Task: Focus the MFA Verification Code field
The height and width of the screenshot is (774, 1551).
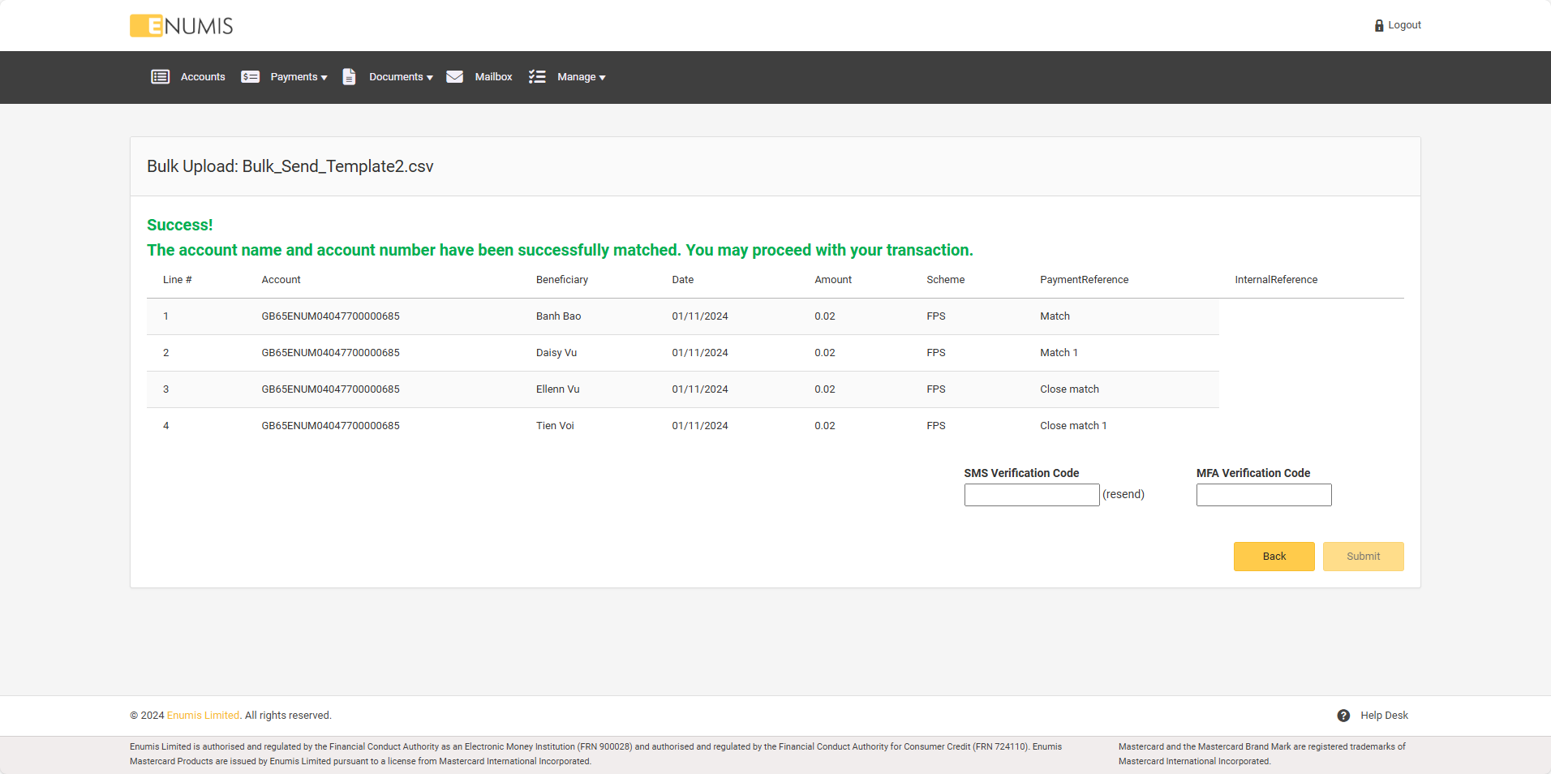Action: [x=1263, y=495]
